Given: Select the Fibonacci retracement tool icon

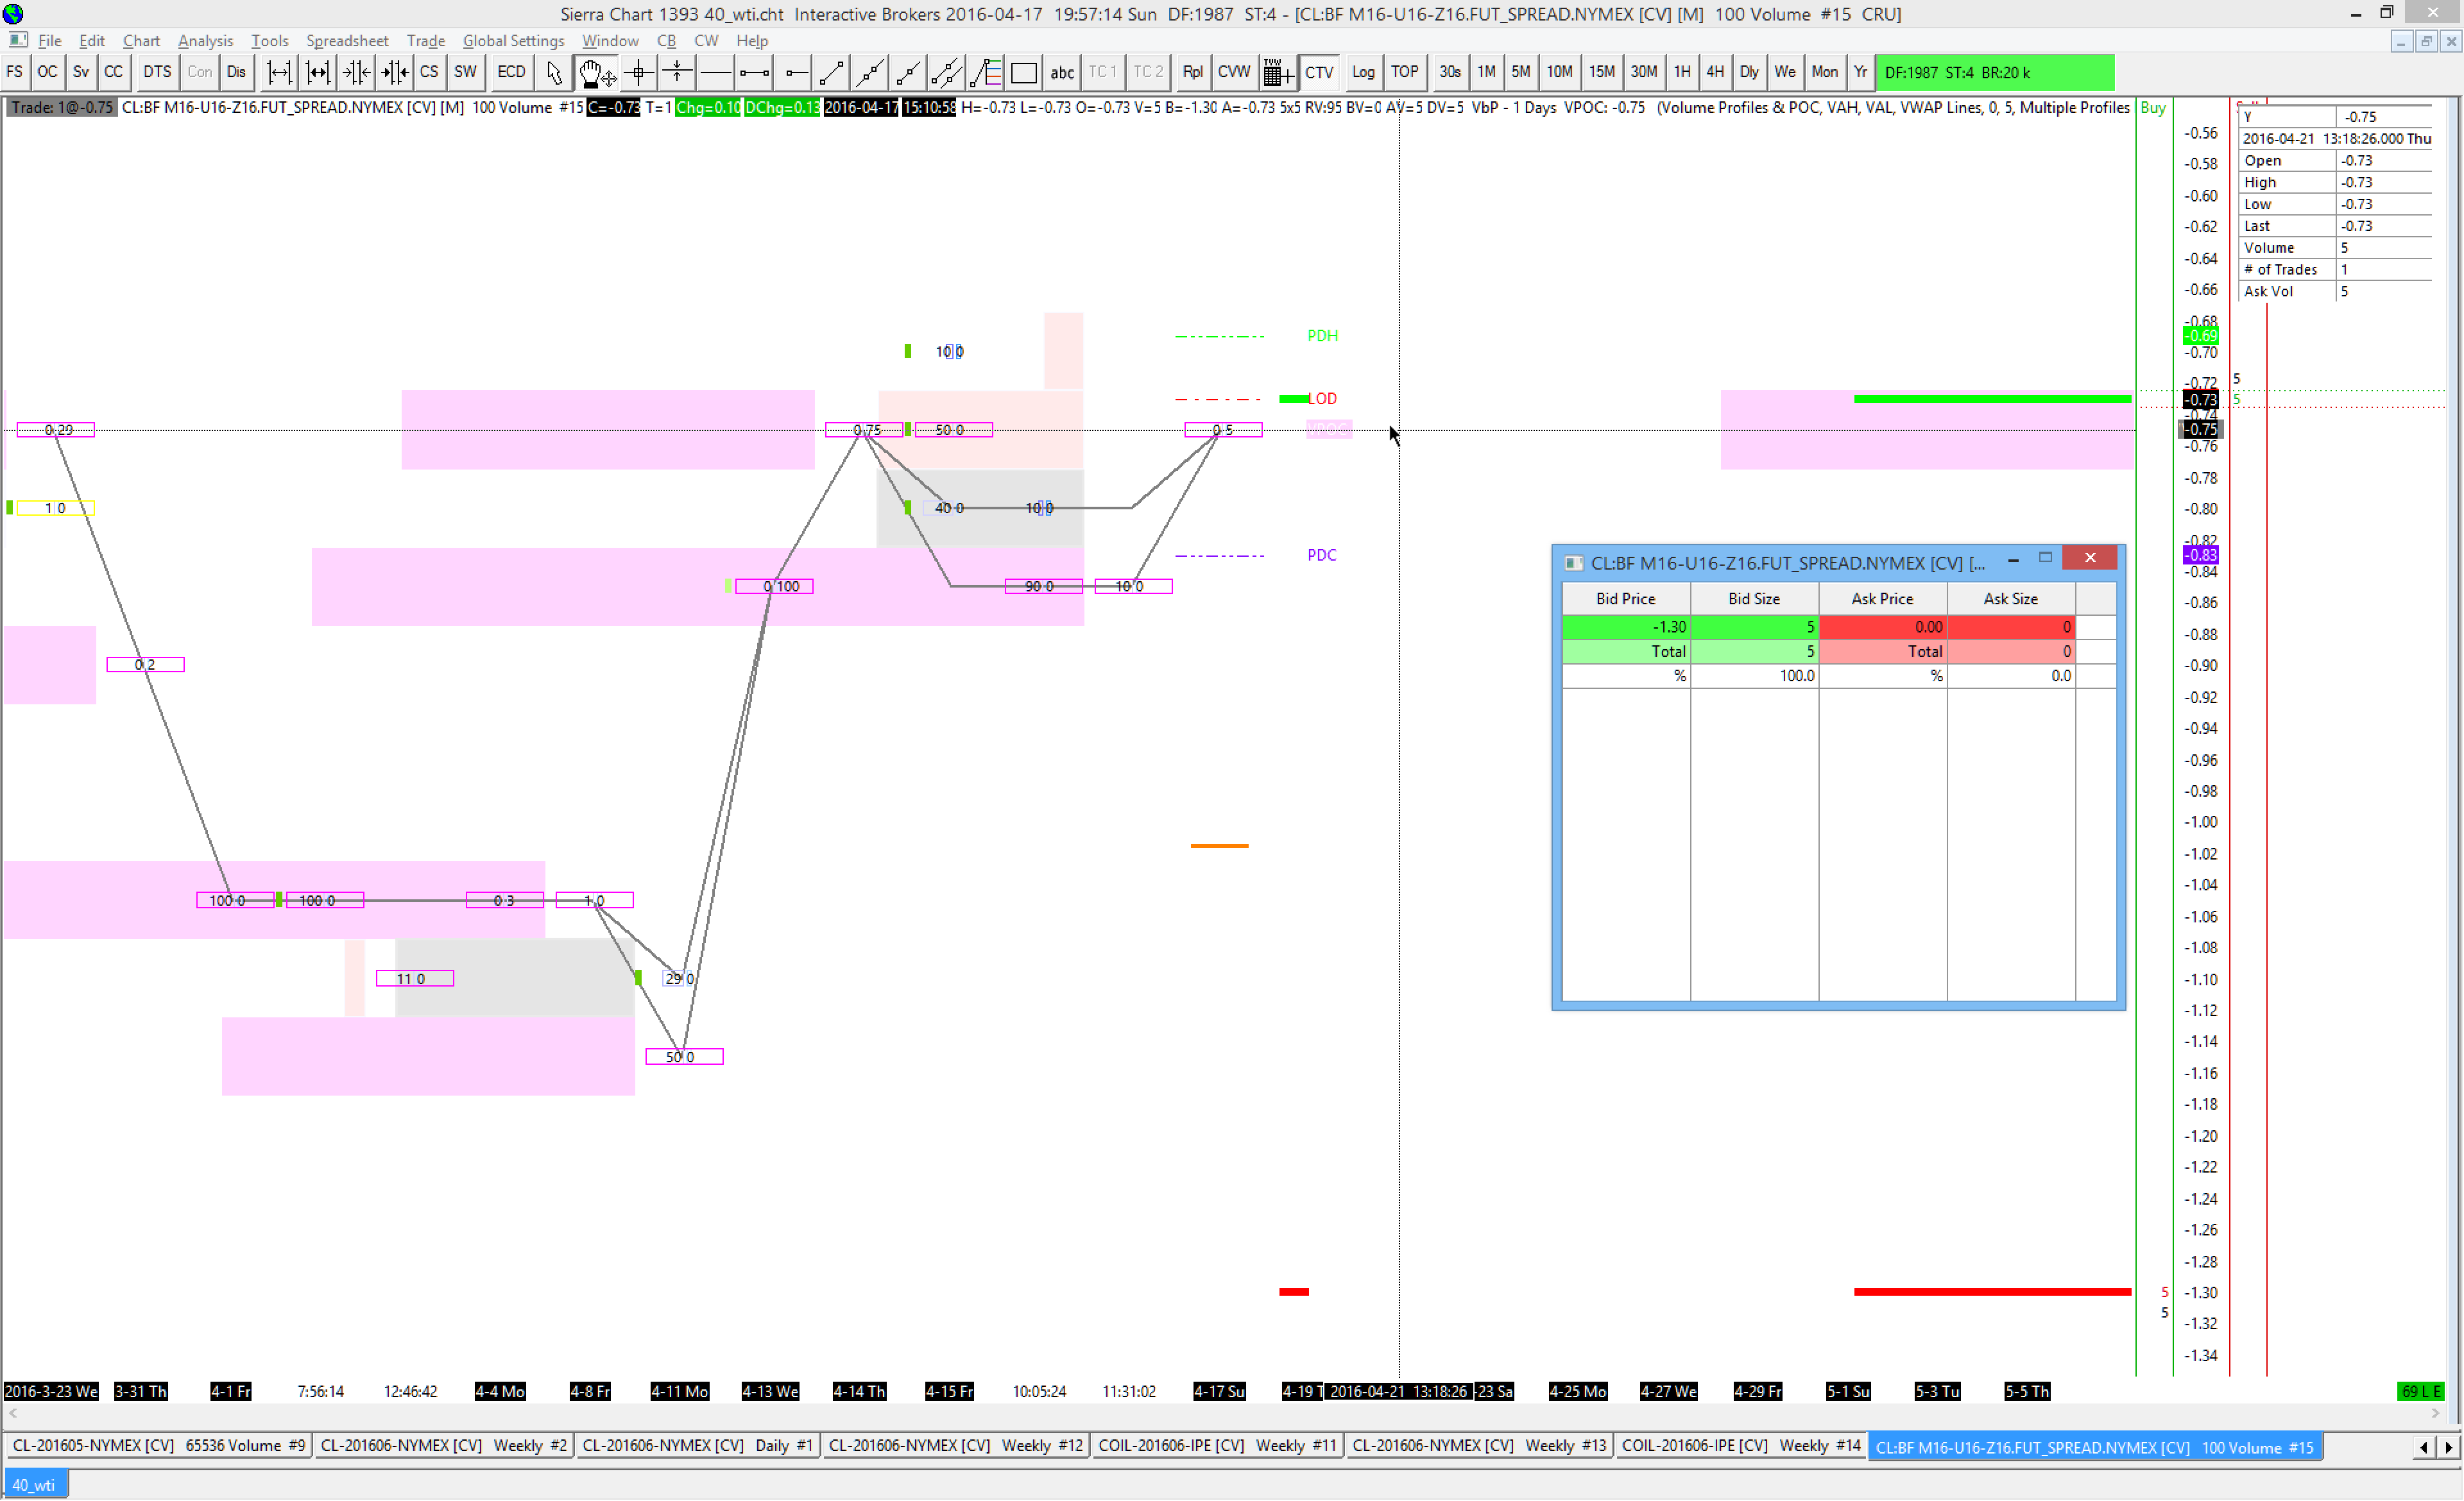Looking at the screenshot, I should tap(986, 73).
